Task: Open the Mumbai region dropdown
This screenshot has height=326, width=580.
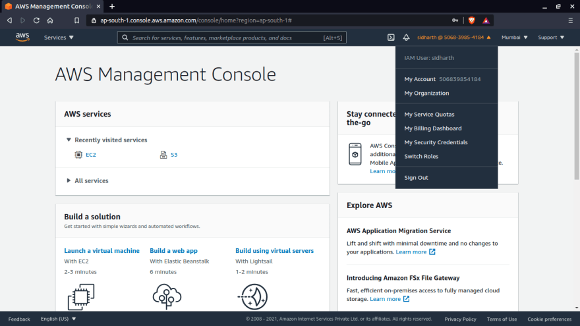Action: click(x=515, y=38)
